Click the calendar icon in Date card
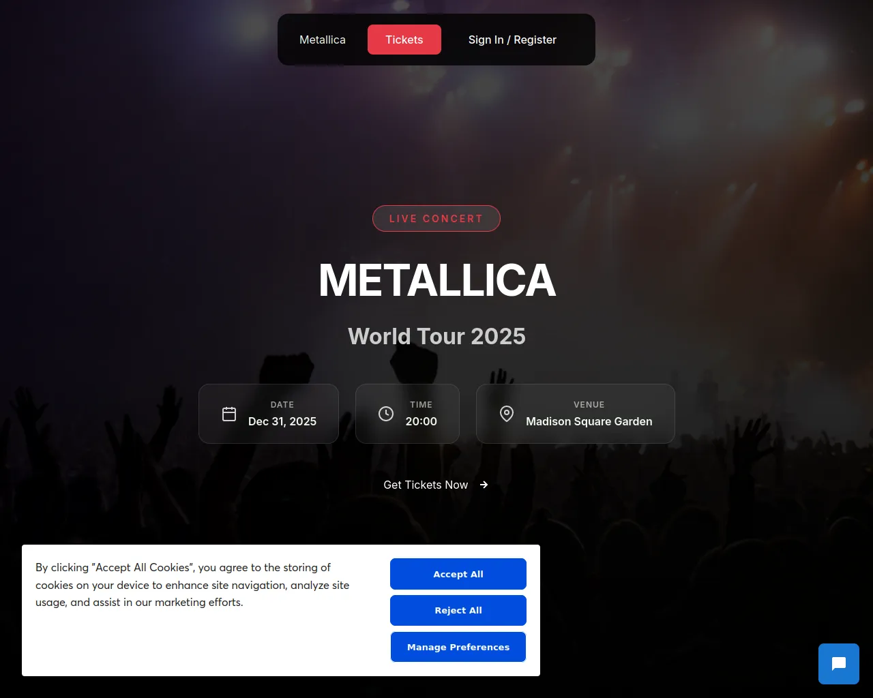The width and height of the screenshot is (873, 698). click(x=229, y=414)
